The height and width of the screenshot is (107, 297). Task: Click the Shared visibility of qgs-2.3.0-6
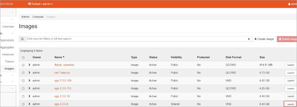(x=175, y=104)
